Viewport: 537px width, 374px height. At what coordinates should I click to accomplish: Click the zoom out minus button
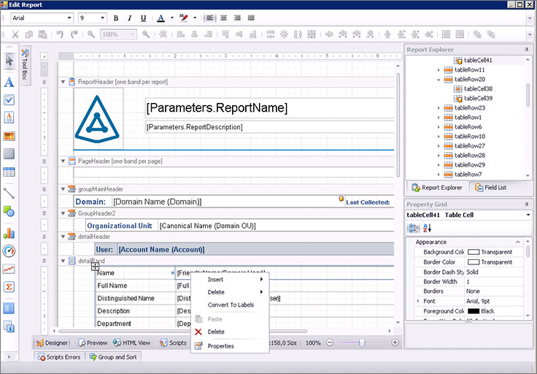(x=330, y=343)
